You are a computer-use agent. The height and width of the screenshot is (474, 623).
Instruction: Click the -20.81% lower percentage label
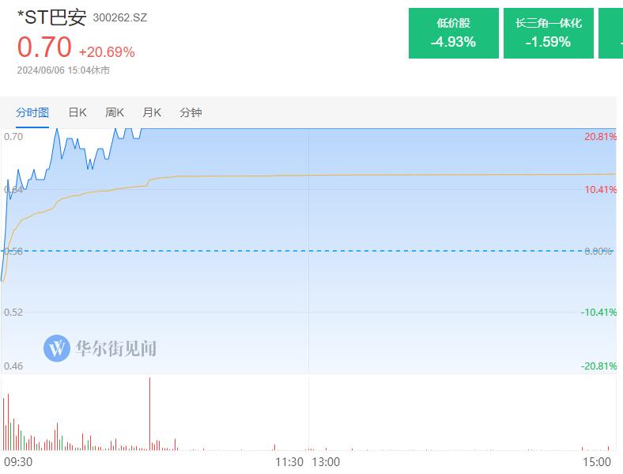(x=598, y=366)
